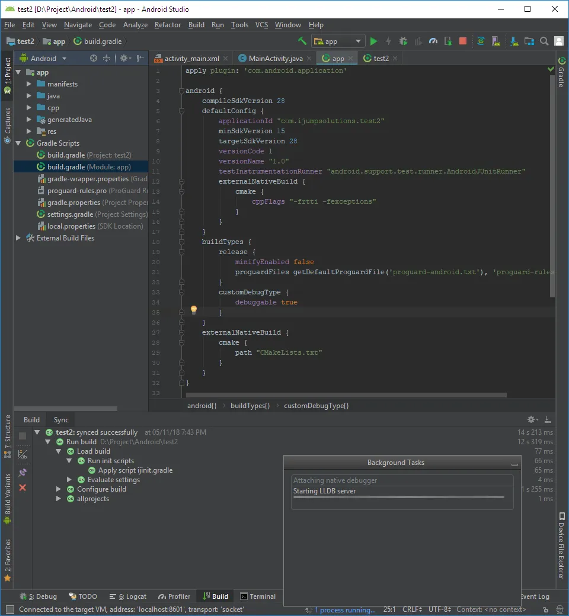This screenshot has height=616, width=569.
Task: Click the Sync Project with Gradle icon
Action: tap(481, 41)
